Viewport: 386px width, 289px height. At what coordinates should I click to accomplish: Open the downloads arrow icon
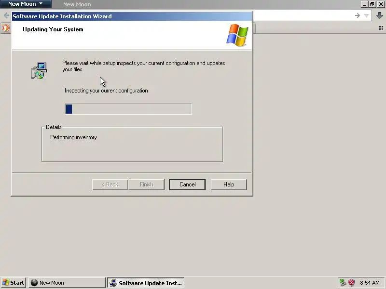(x=380, y=15)
